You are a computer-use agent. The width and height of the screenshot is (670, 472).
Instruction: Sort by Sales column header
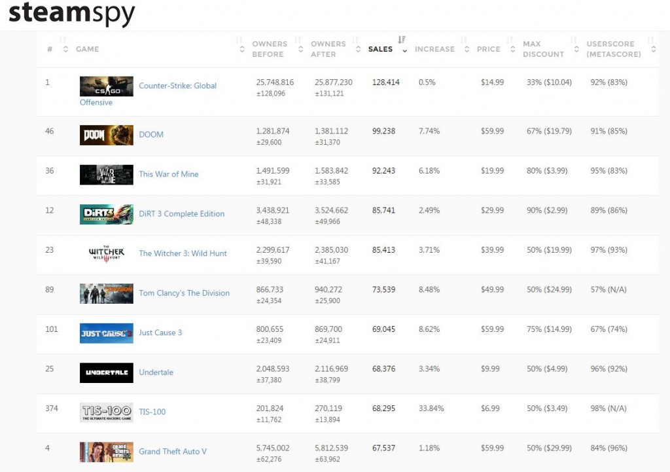[380, 49]
